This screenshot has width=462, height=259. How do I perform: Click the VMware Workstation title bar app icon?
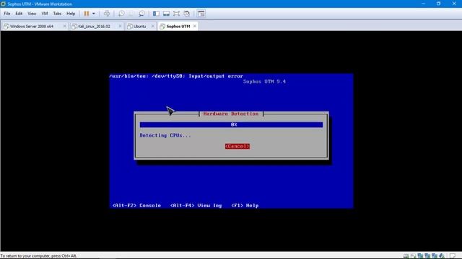click(x=3, y=4)
